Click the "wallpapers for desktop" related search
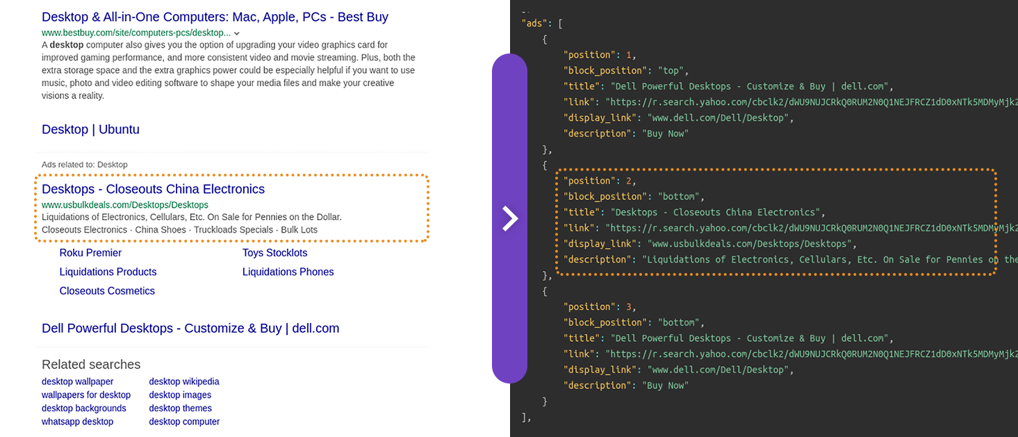Viewport: 1018px width, 437px height. 85,395
